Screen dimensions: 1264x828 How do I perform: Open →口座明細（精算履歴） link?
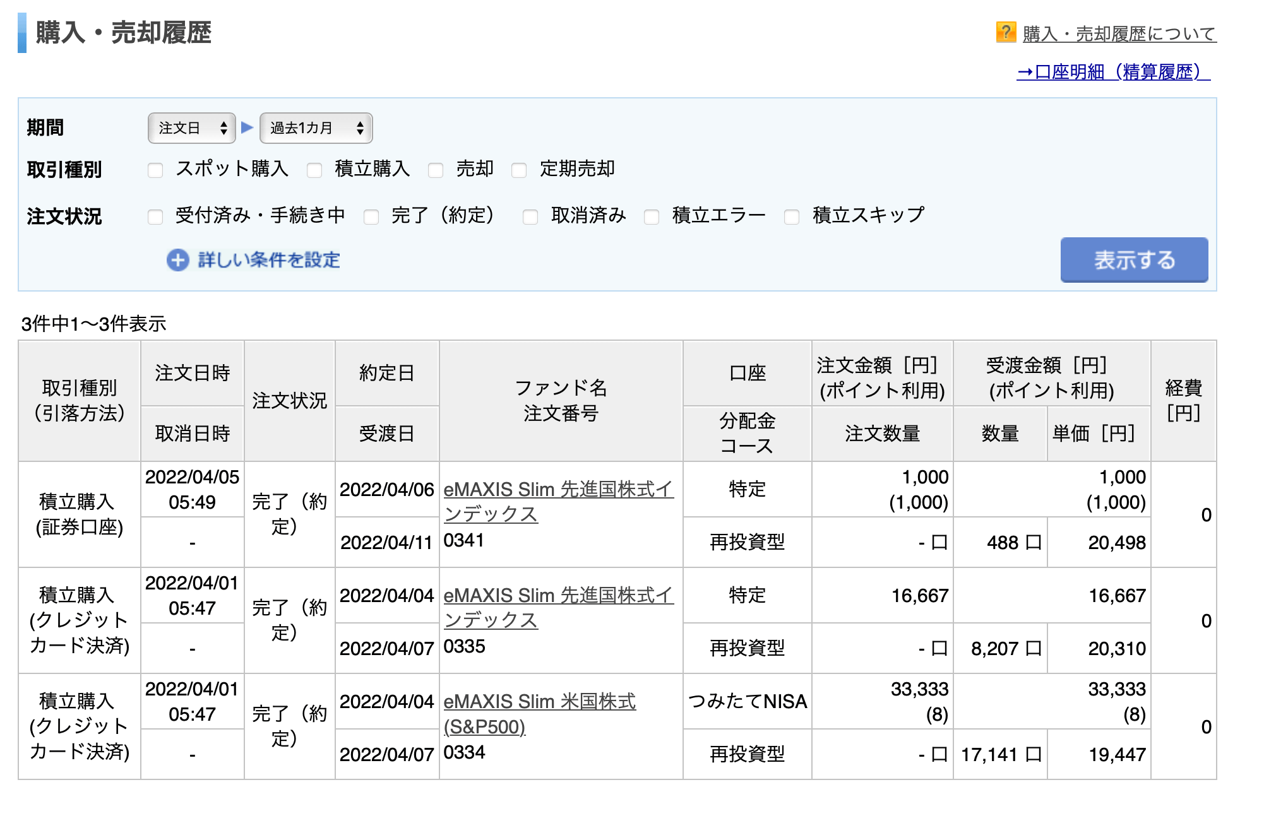1114,72
